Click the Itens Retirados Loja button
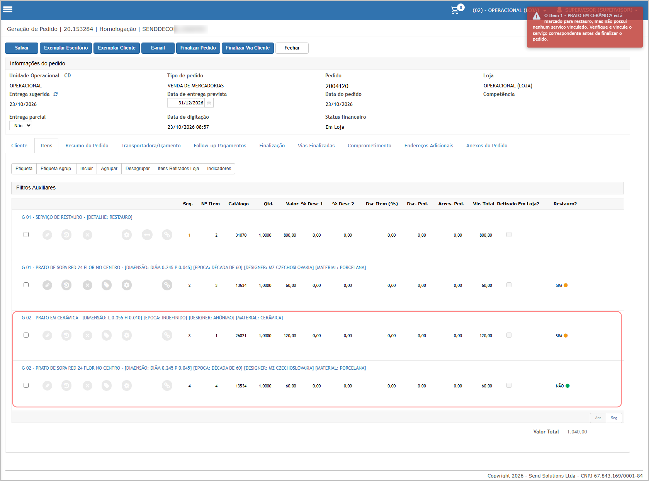649x481 pixels. (178, 169)
